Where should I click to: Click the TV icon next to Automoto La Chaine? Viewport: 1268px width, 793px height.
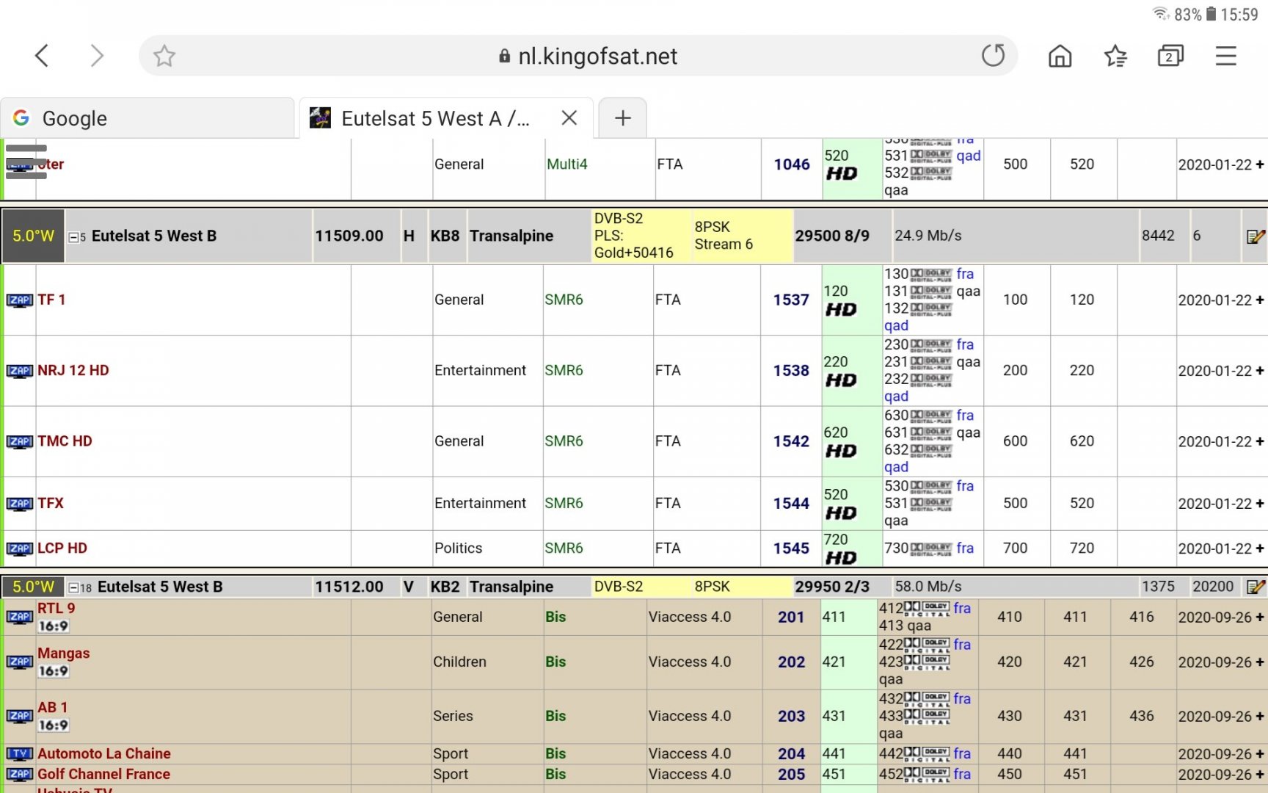click(x=20, y=753)
